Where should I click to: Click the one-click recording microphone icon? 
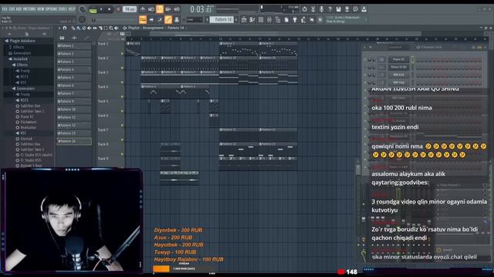point(321,9)
